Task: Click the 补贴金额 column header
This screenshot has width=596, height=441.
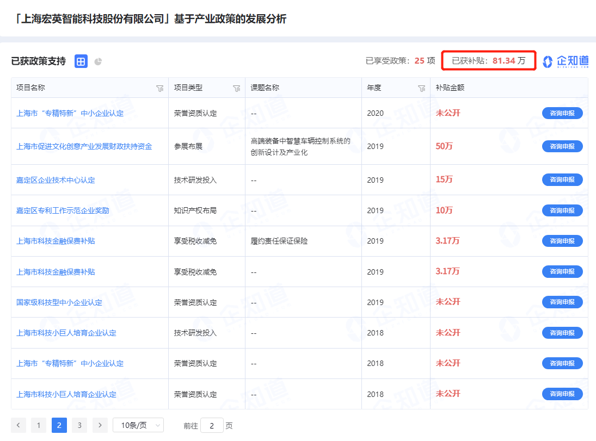Action: (x=450, y=88)
